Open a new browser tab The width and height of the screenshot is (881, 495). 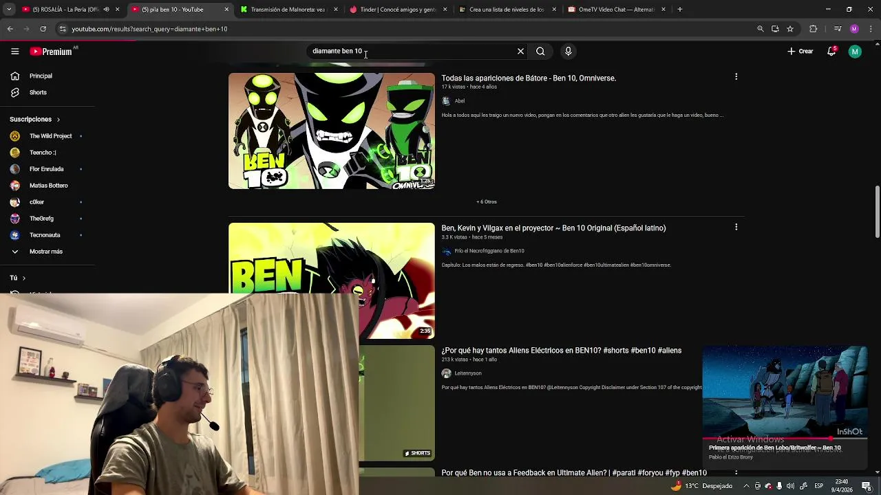coord(680,10)
